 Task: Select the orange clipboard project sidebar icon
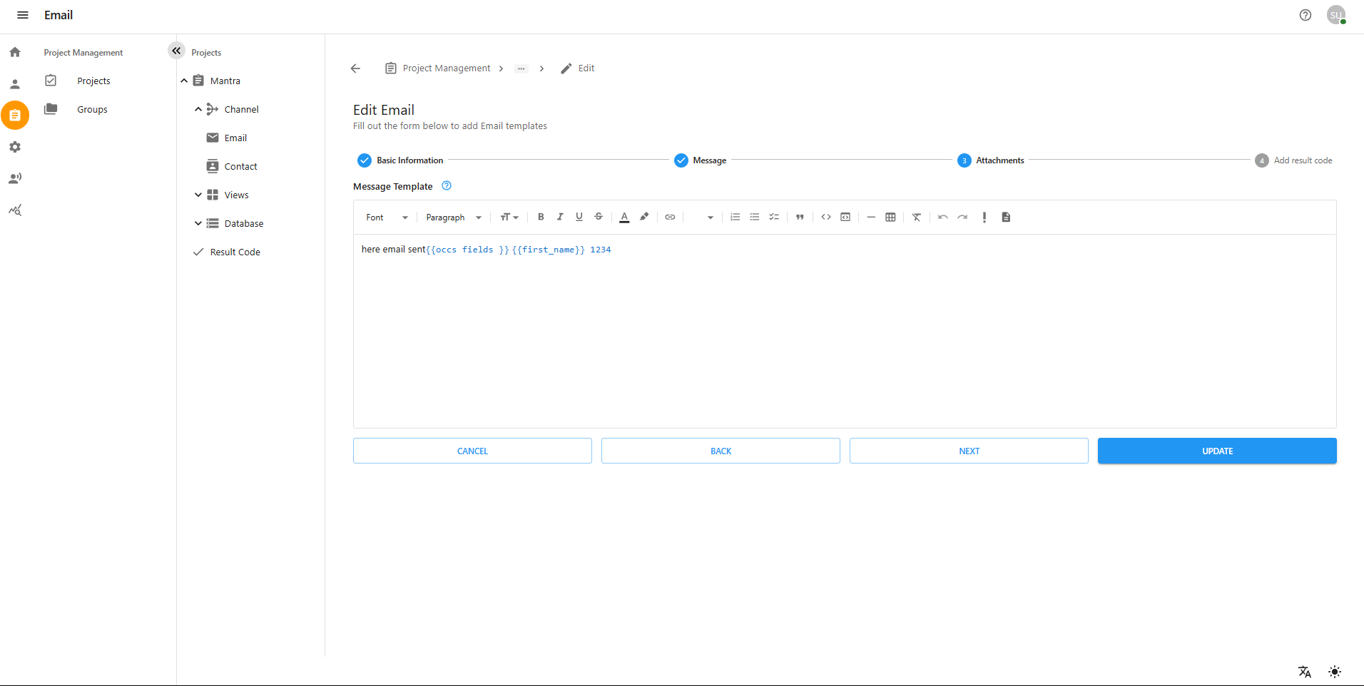pos(15,115)
